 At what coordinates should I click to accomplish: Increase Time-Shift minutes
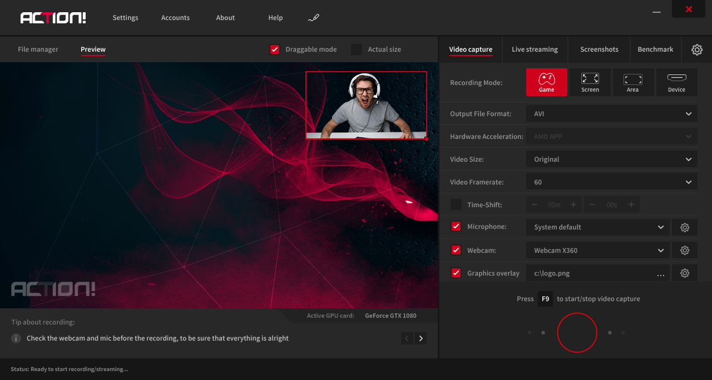pos(573,204)
